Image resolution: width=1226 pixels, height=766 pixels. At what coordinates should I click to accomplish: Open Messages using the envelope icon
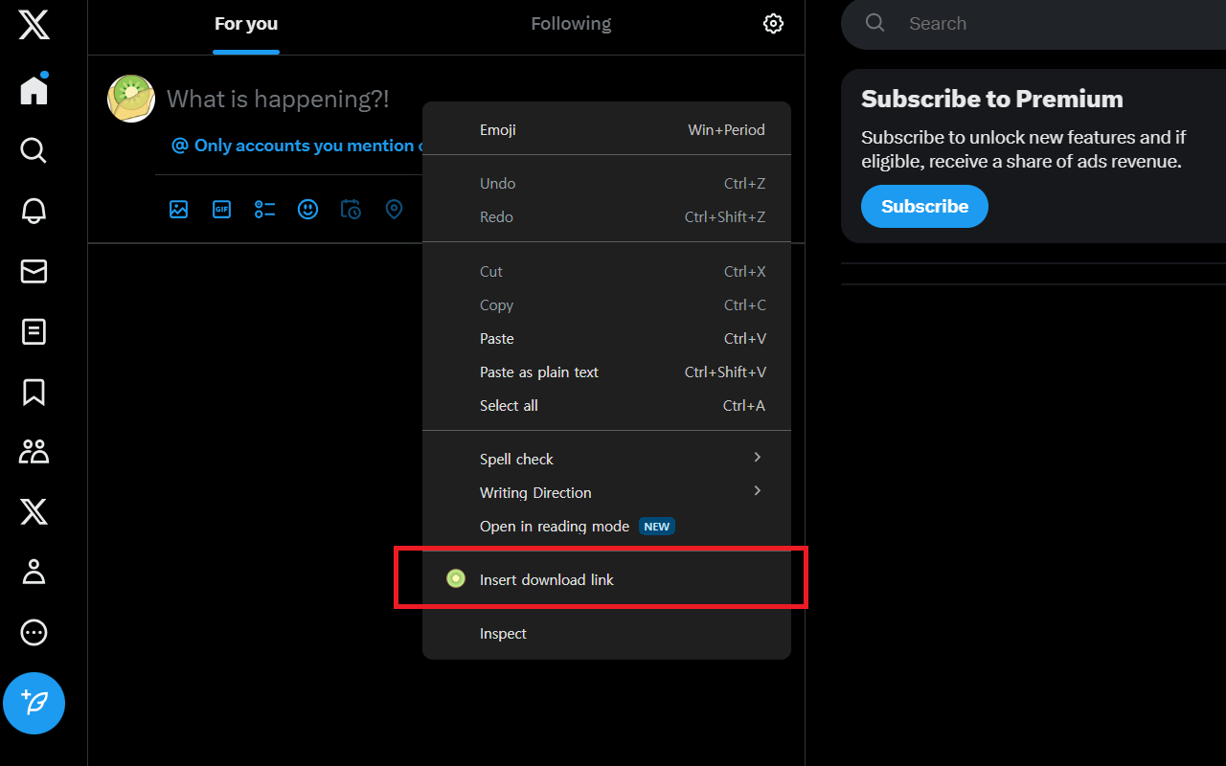click(34, 271)
